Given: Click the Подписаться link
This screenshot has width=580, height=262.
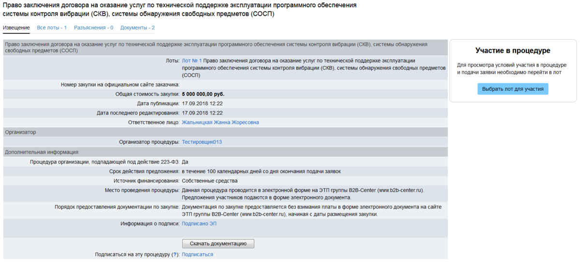Looking at the screenshot, I should tap(197, 255).
